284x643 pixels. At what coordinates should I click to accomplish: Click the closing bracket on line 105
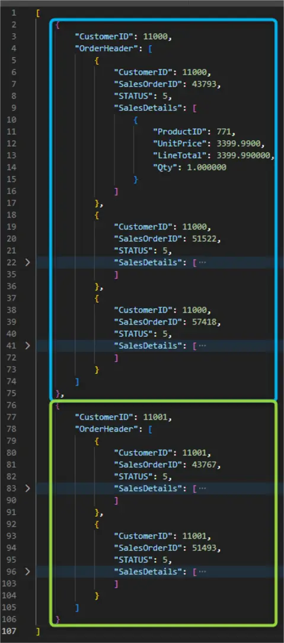77,607
